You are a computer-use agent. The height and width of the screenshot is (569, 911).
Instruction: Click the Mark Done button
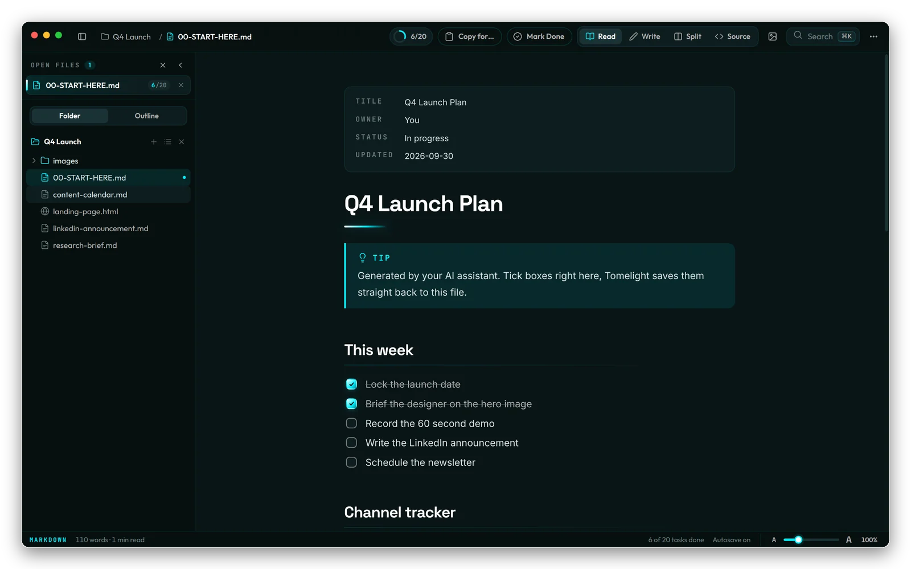539,36
